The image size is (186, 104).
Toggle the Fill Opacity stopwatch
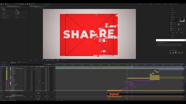[3, 18]
